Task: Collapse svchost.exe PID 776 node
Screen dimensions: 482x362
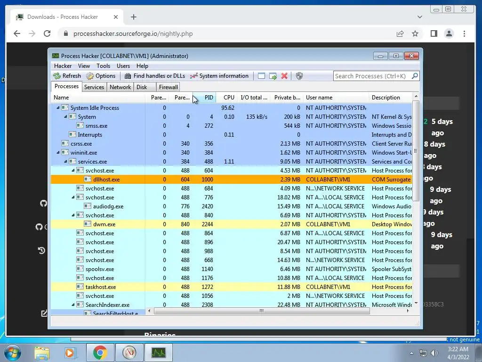Action: tap(73, 197)
